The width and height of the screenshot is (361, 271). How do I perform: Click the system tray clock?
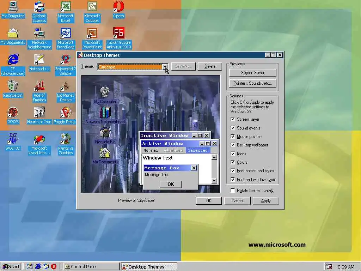pos(346,267)
